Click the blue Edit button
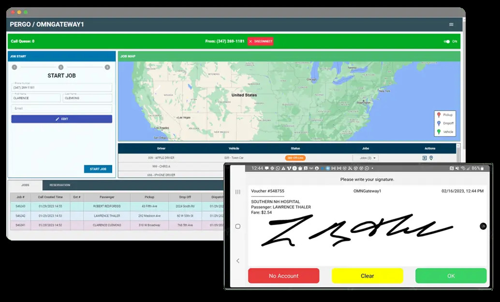This screenshot has width=500, height=302. [61, 119]
